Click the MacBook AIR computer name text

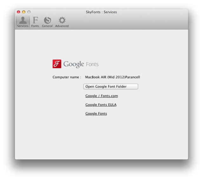(113, 77)
